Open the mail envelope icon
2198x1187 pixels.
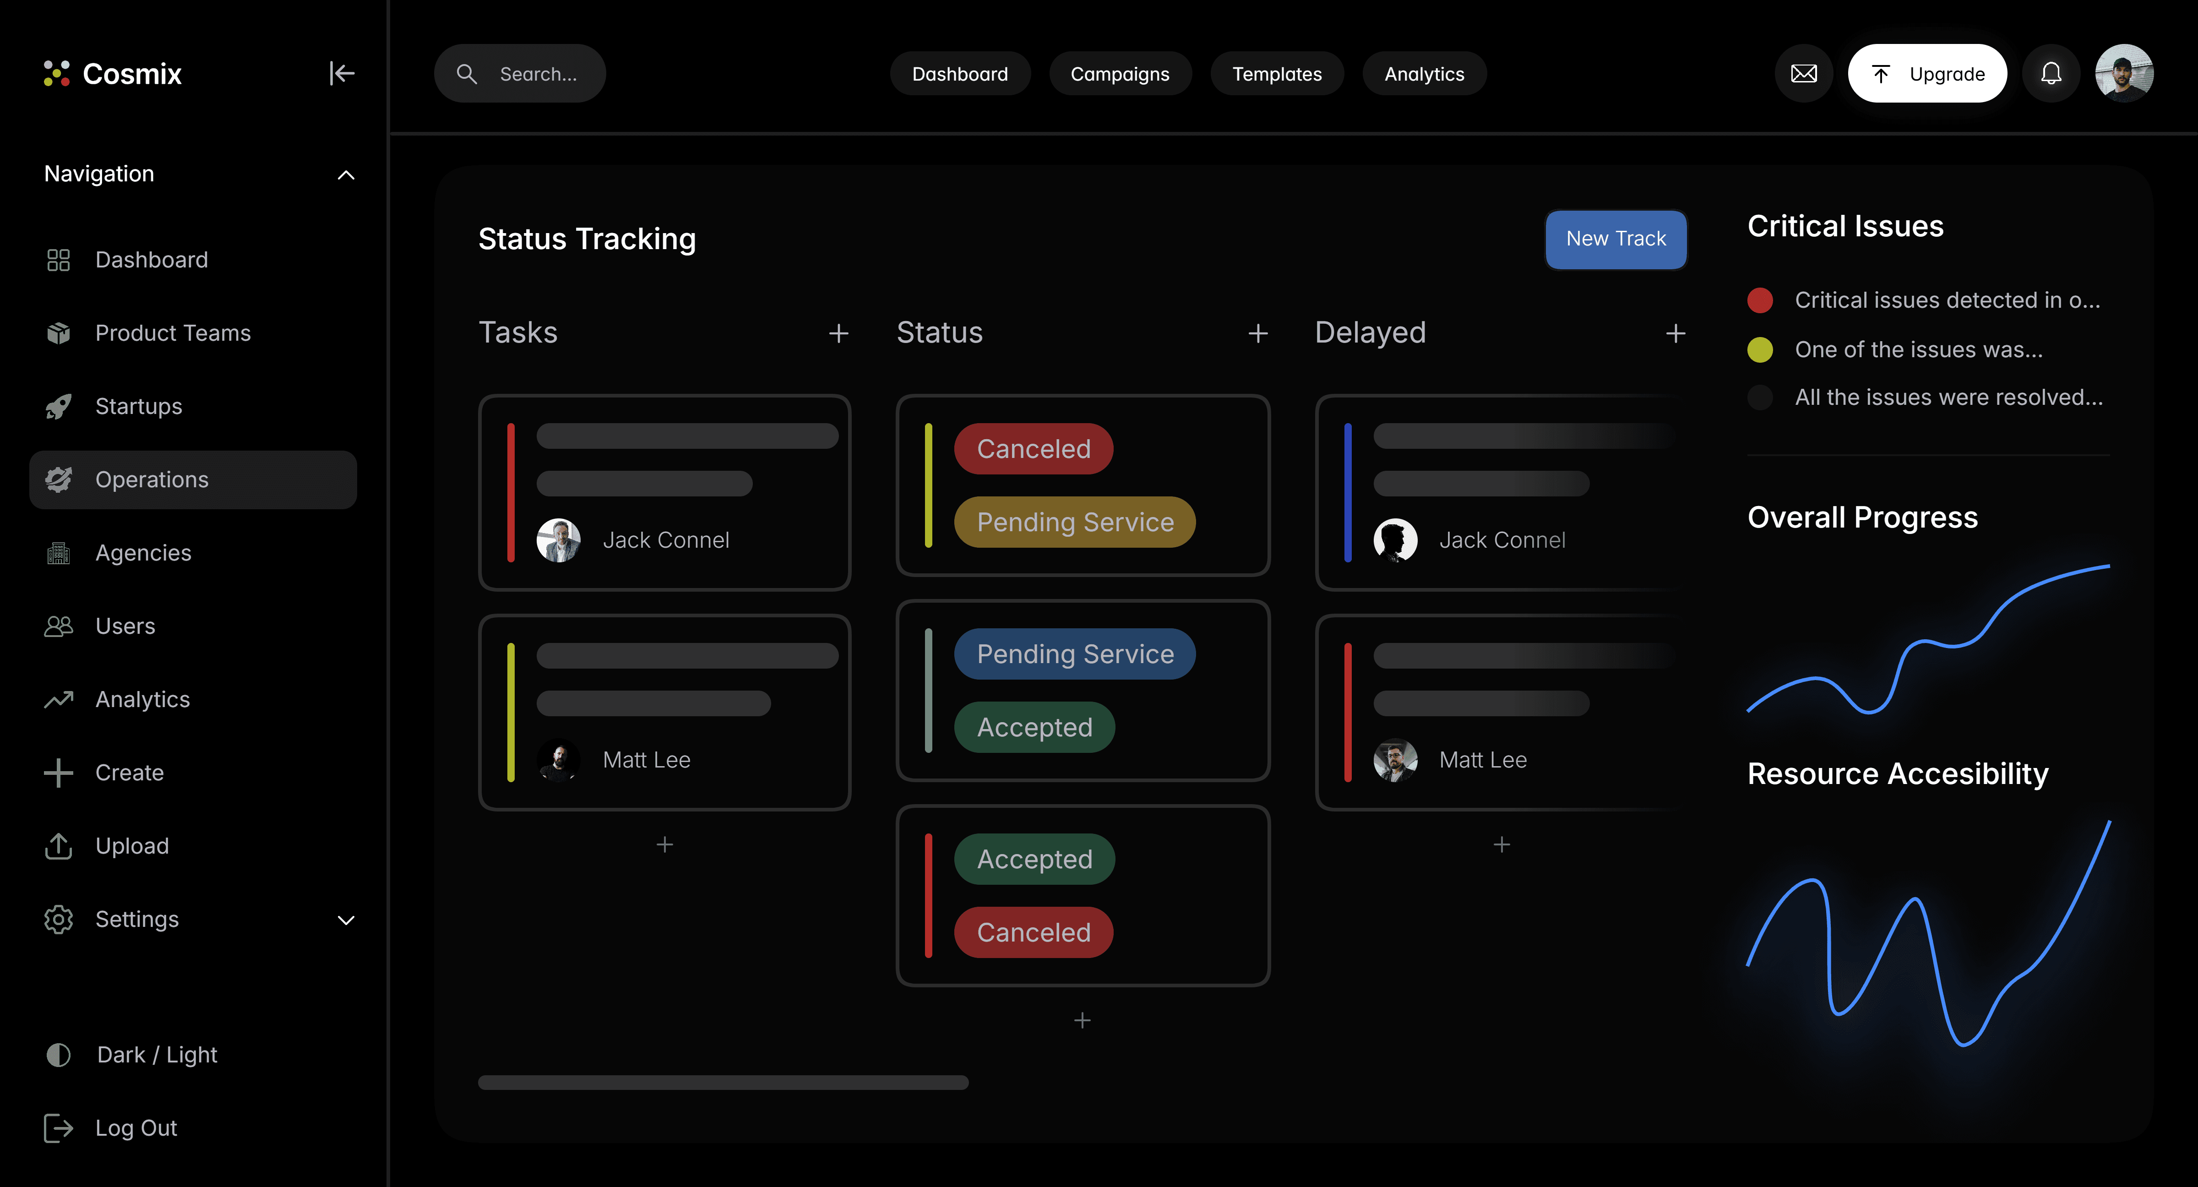coord(1803,73)
